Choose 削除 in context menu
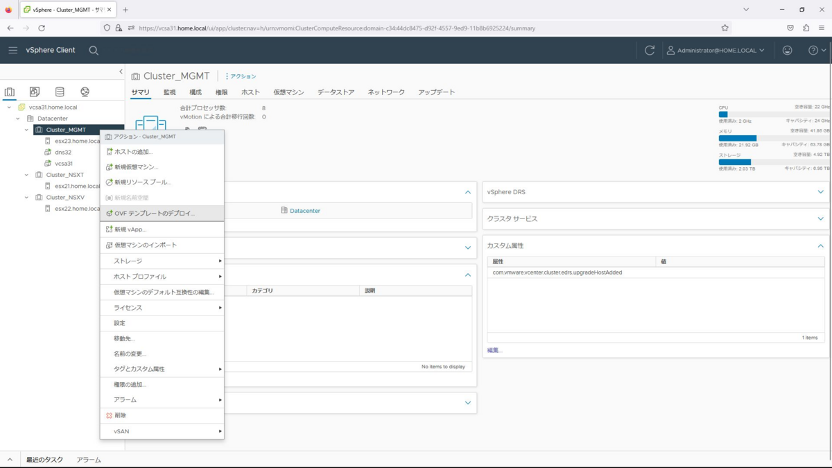 point(162,415)
